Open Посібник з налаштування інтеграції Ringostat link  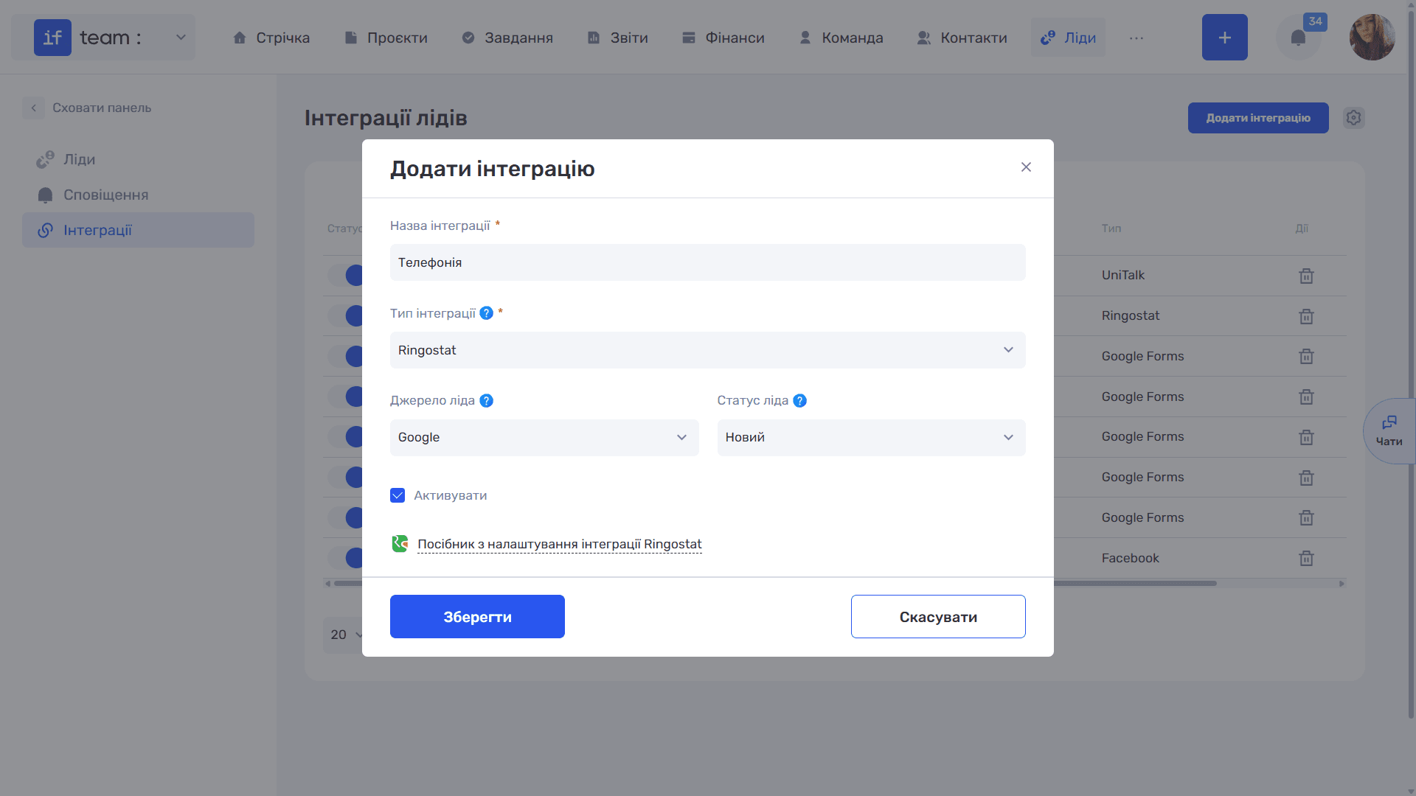tap(560, 544)
